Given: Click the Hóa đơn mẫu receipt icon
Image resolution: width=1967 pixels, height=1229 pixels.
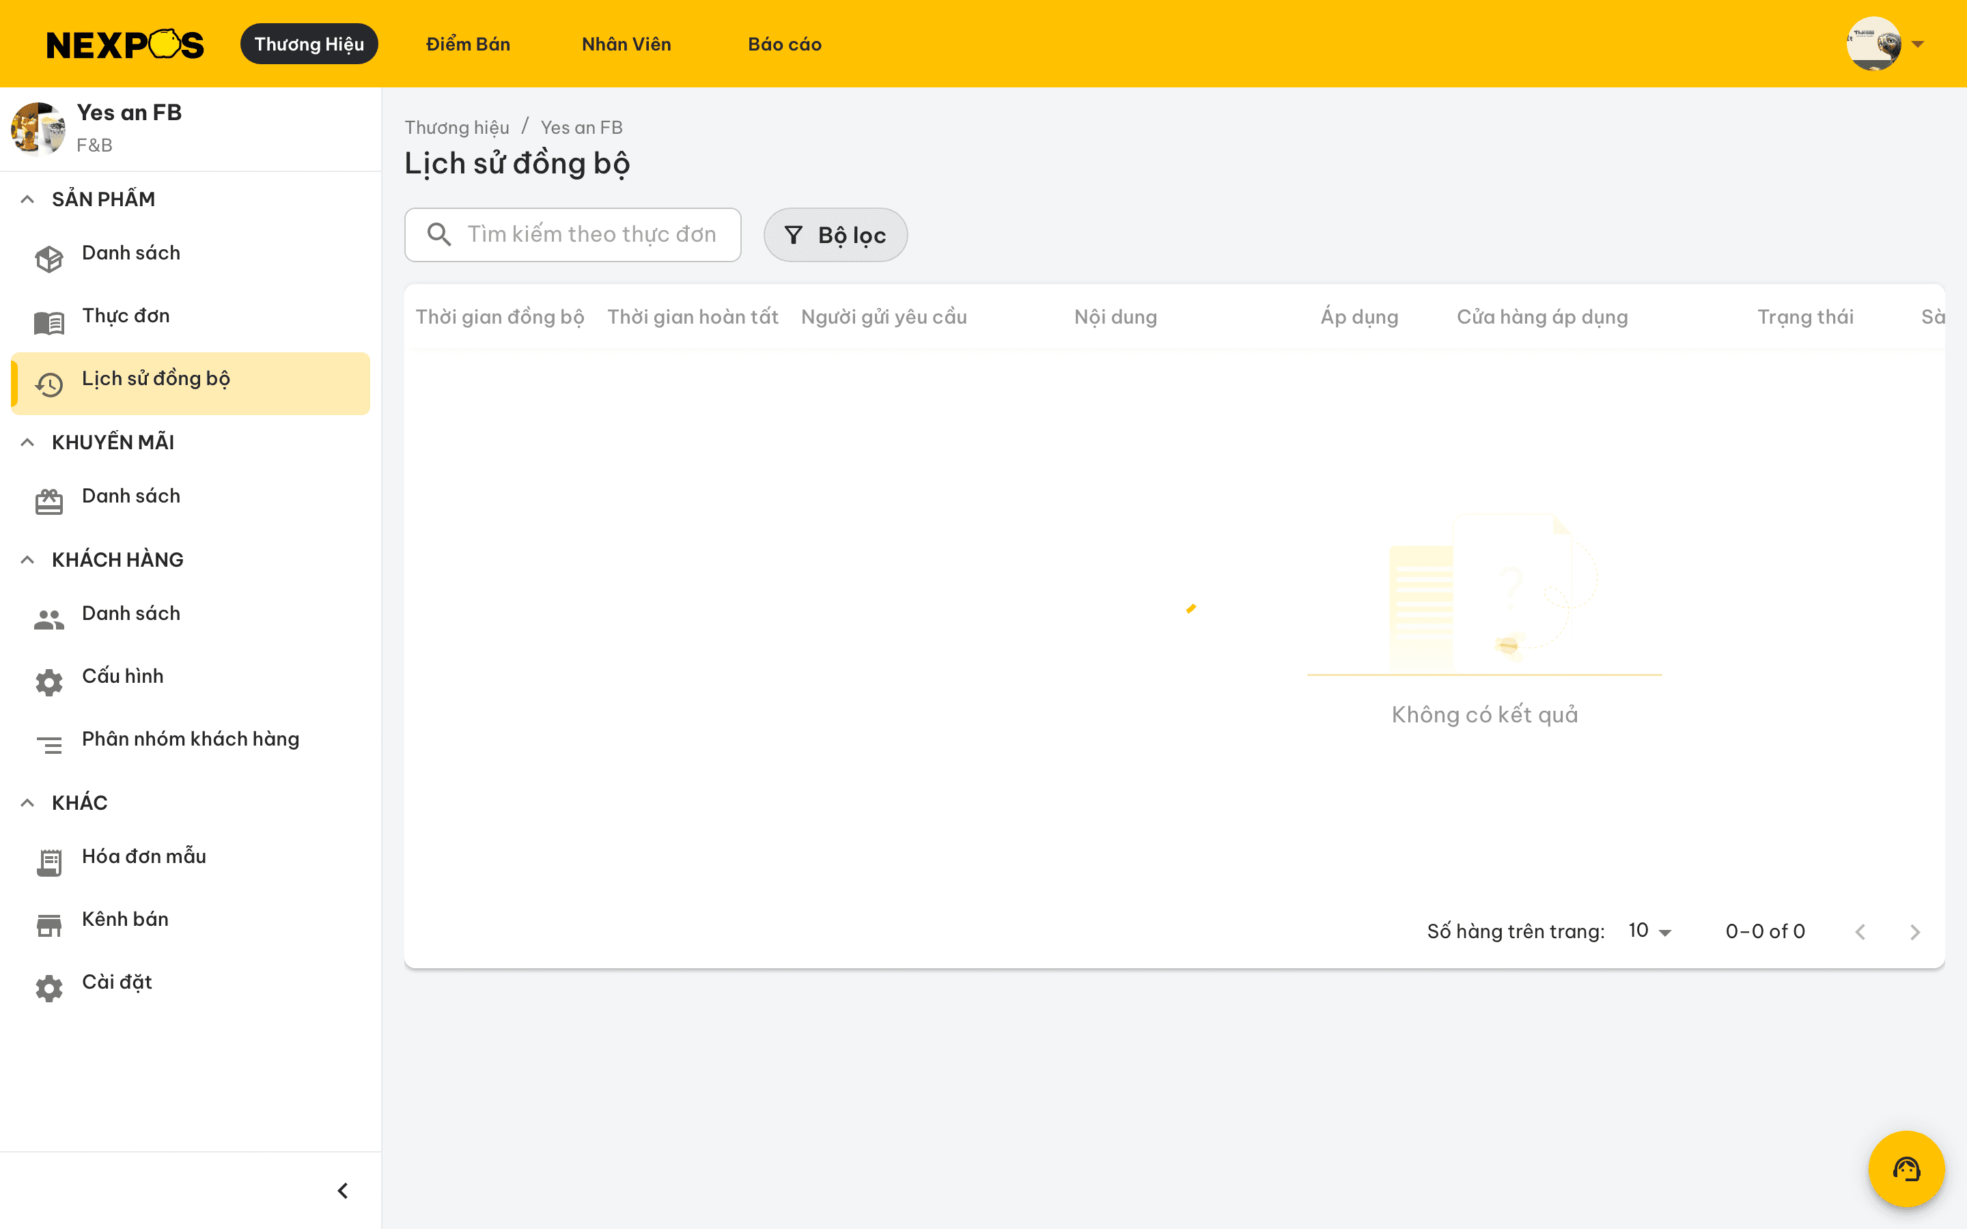Looking at the screenshot, I should [x=48, y=862].
